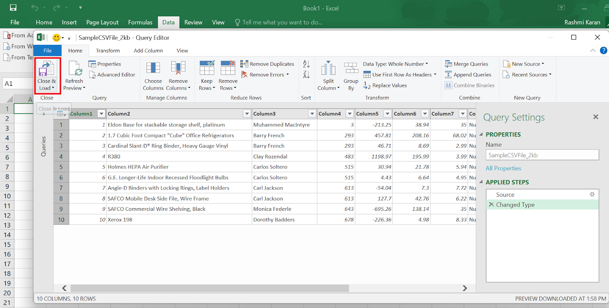Open the Column5 filter dropdown
The width and height of the screenshot is (609, 308).
click(387, 114)
